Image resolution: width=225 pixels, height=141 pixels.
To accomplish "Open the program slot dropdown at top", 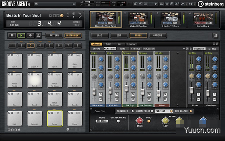I will pyautogui.click(x=74, y=4).
